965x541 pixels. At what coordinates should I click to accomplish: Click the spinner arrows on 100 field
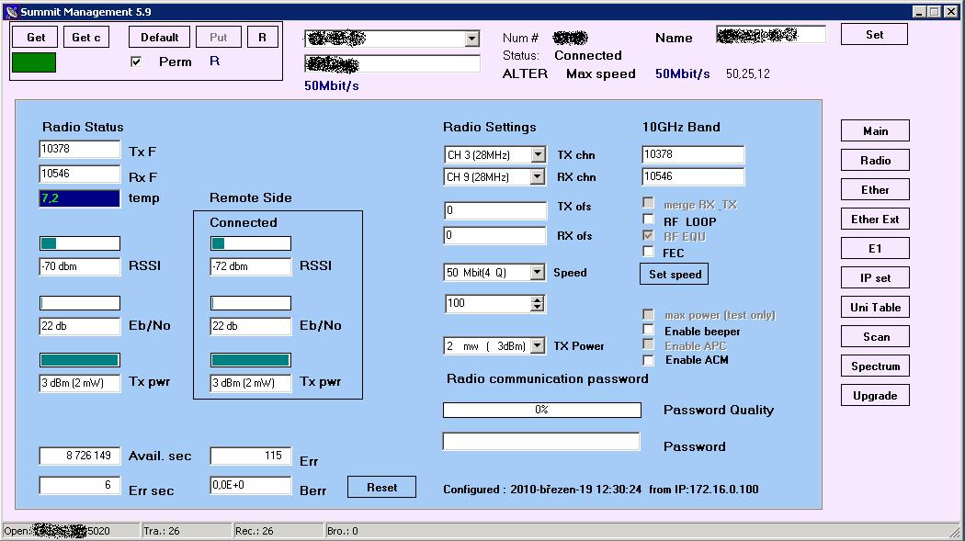pyautogui.click(x=538, y=303)
